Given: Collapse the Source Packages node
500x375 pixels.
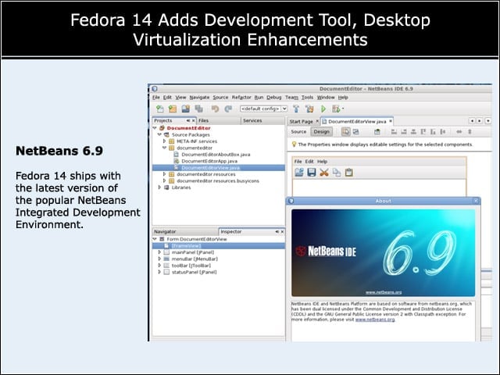Looking at the screenshot, I should coord(159,134).
